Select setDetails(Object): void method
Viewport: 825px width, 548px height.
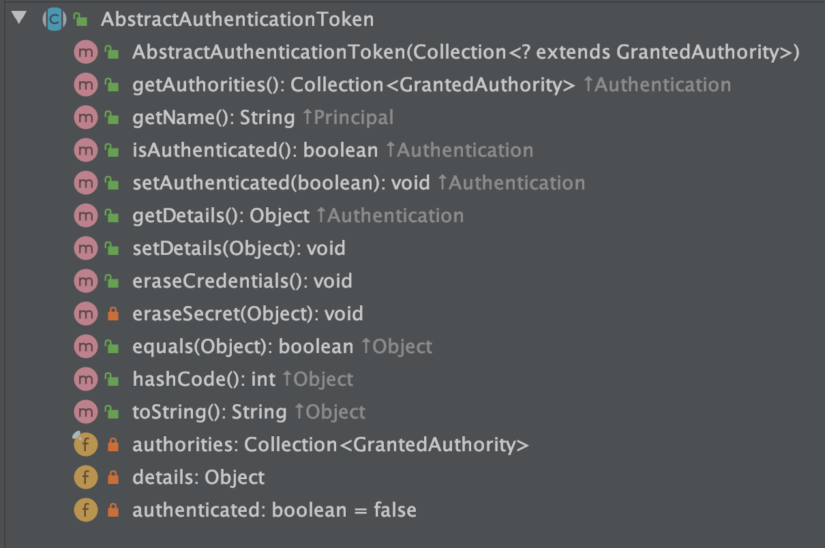pos(239,249)
